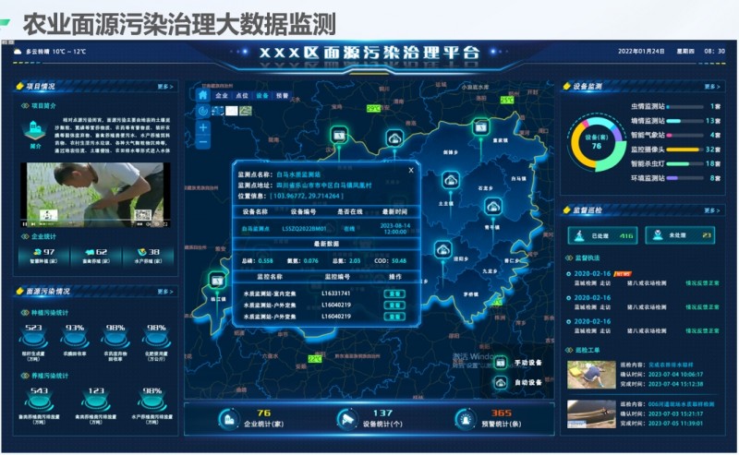Expand 更多 in the 项目情况 panel
This screenshot has height=455, width=739.
(x=165, y=87)
